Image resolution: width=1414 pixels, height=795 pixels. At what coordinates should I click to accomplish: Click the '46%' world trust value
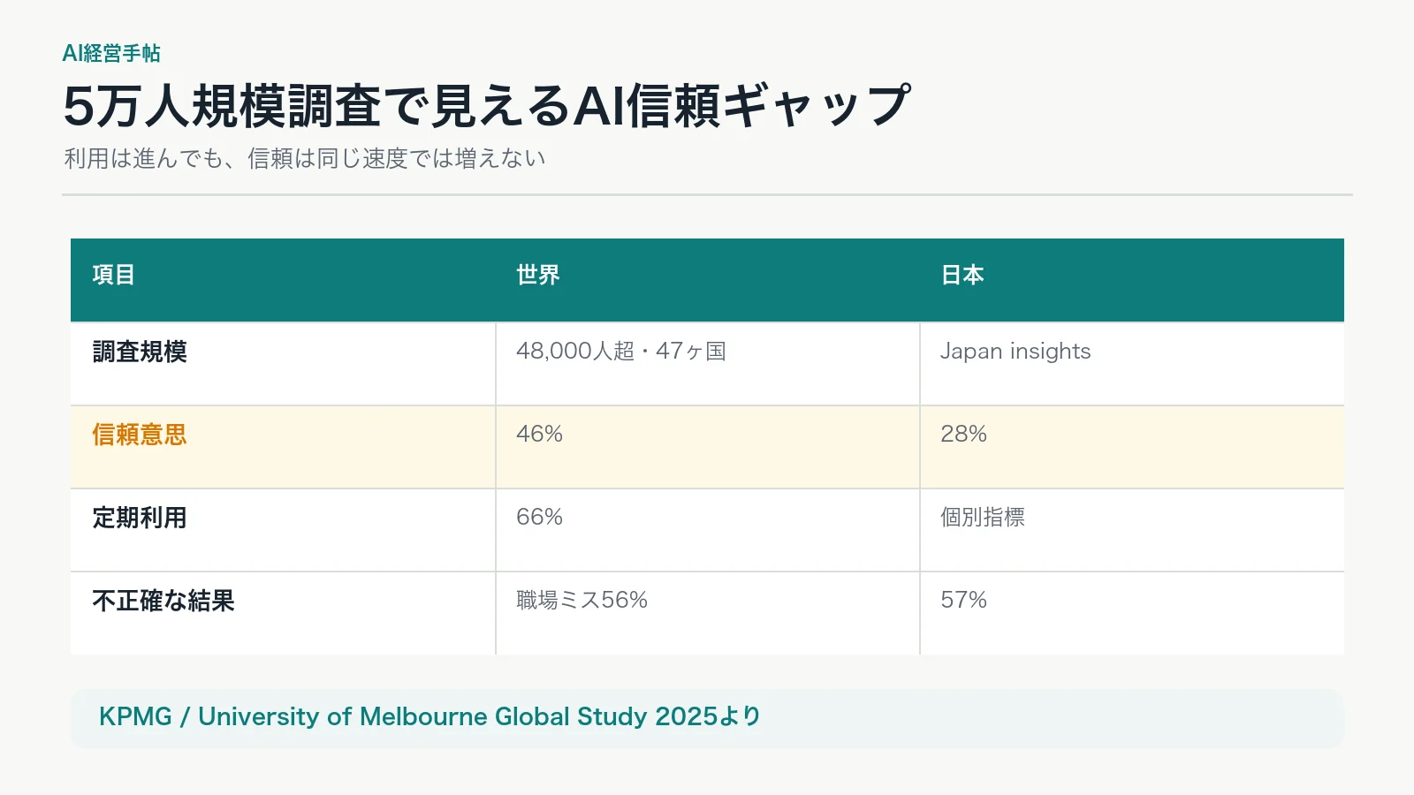[x=539, y=434]
